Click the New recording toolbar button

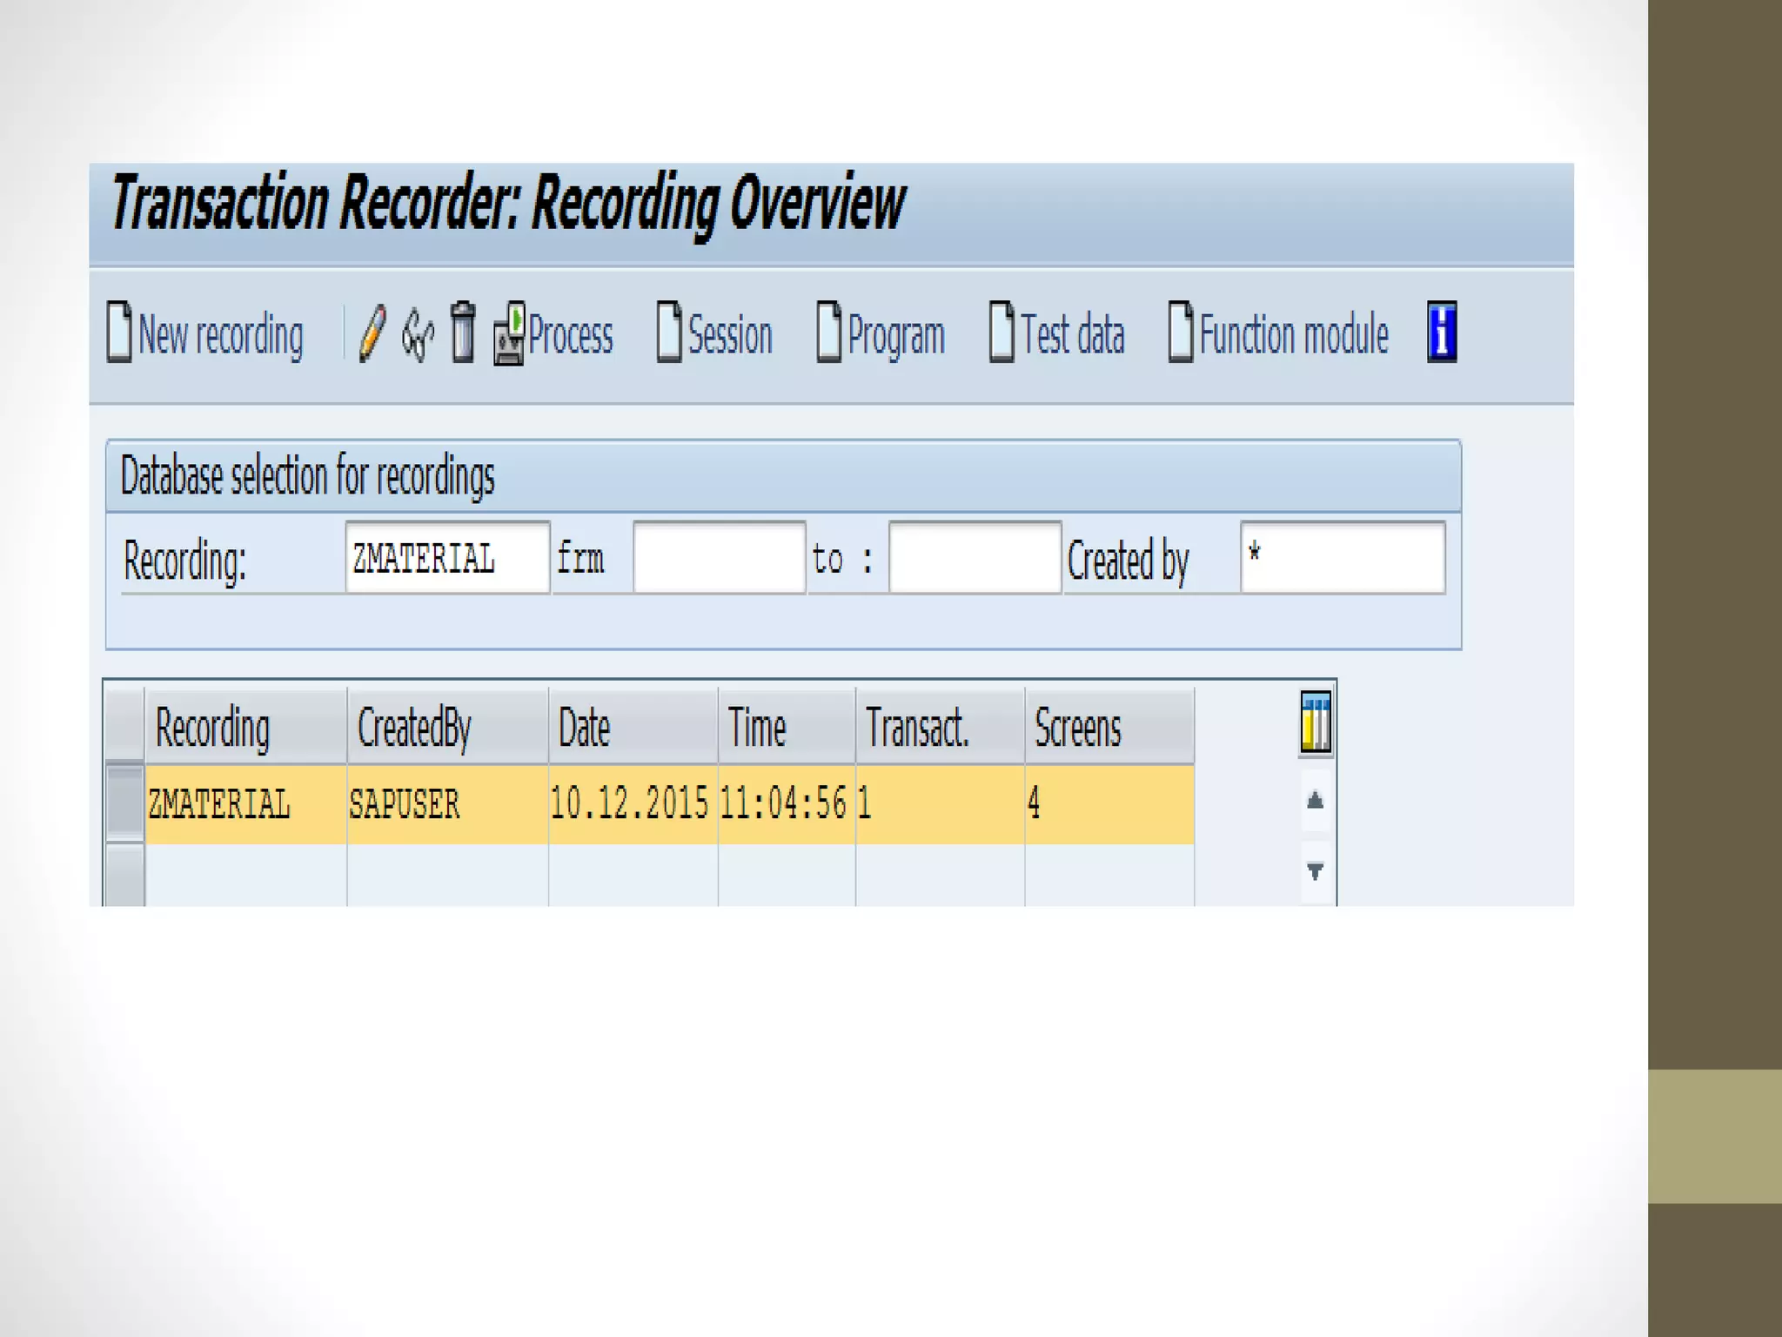pos(205,334)
